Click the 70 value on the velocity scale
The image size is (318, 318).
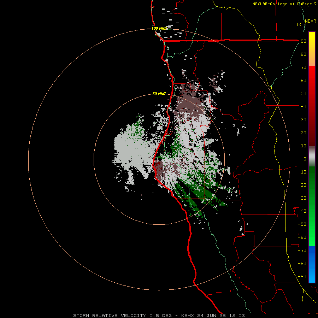(x=304, y=67)
